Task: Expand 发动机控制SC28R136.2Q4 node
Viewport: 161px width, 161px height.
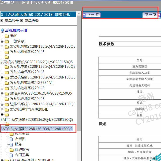Action: (2, 77)
